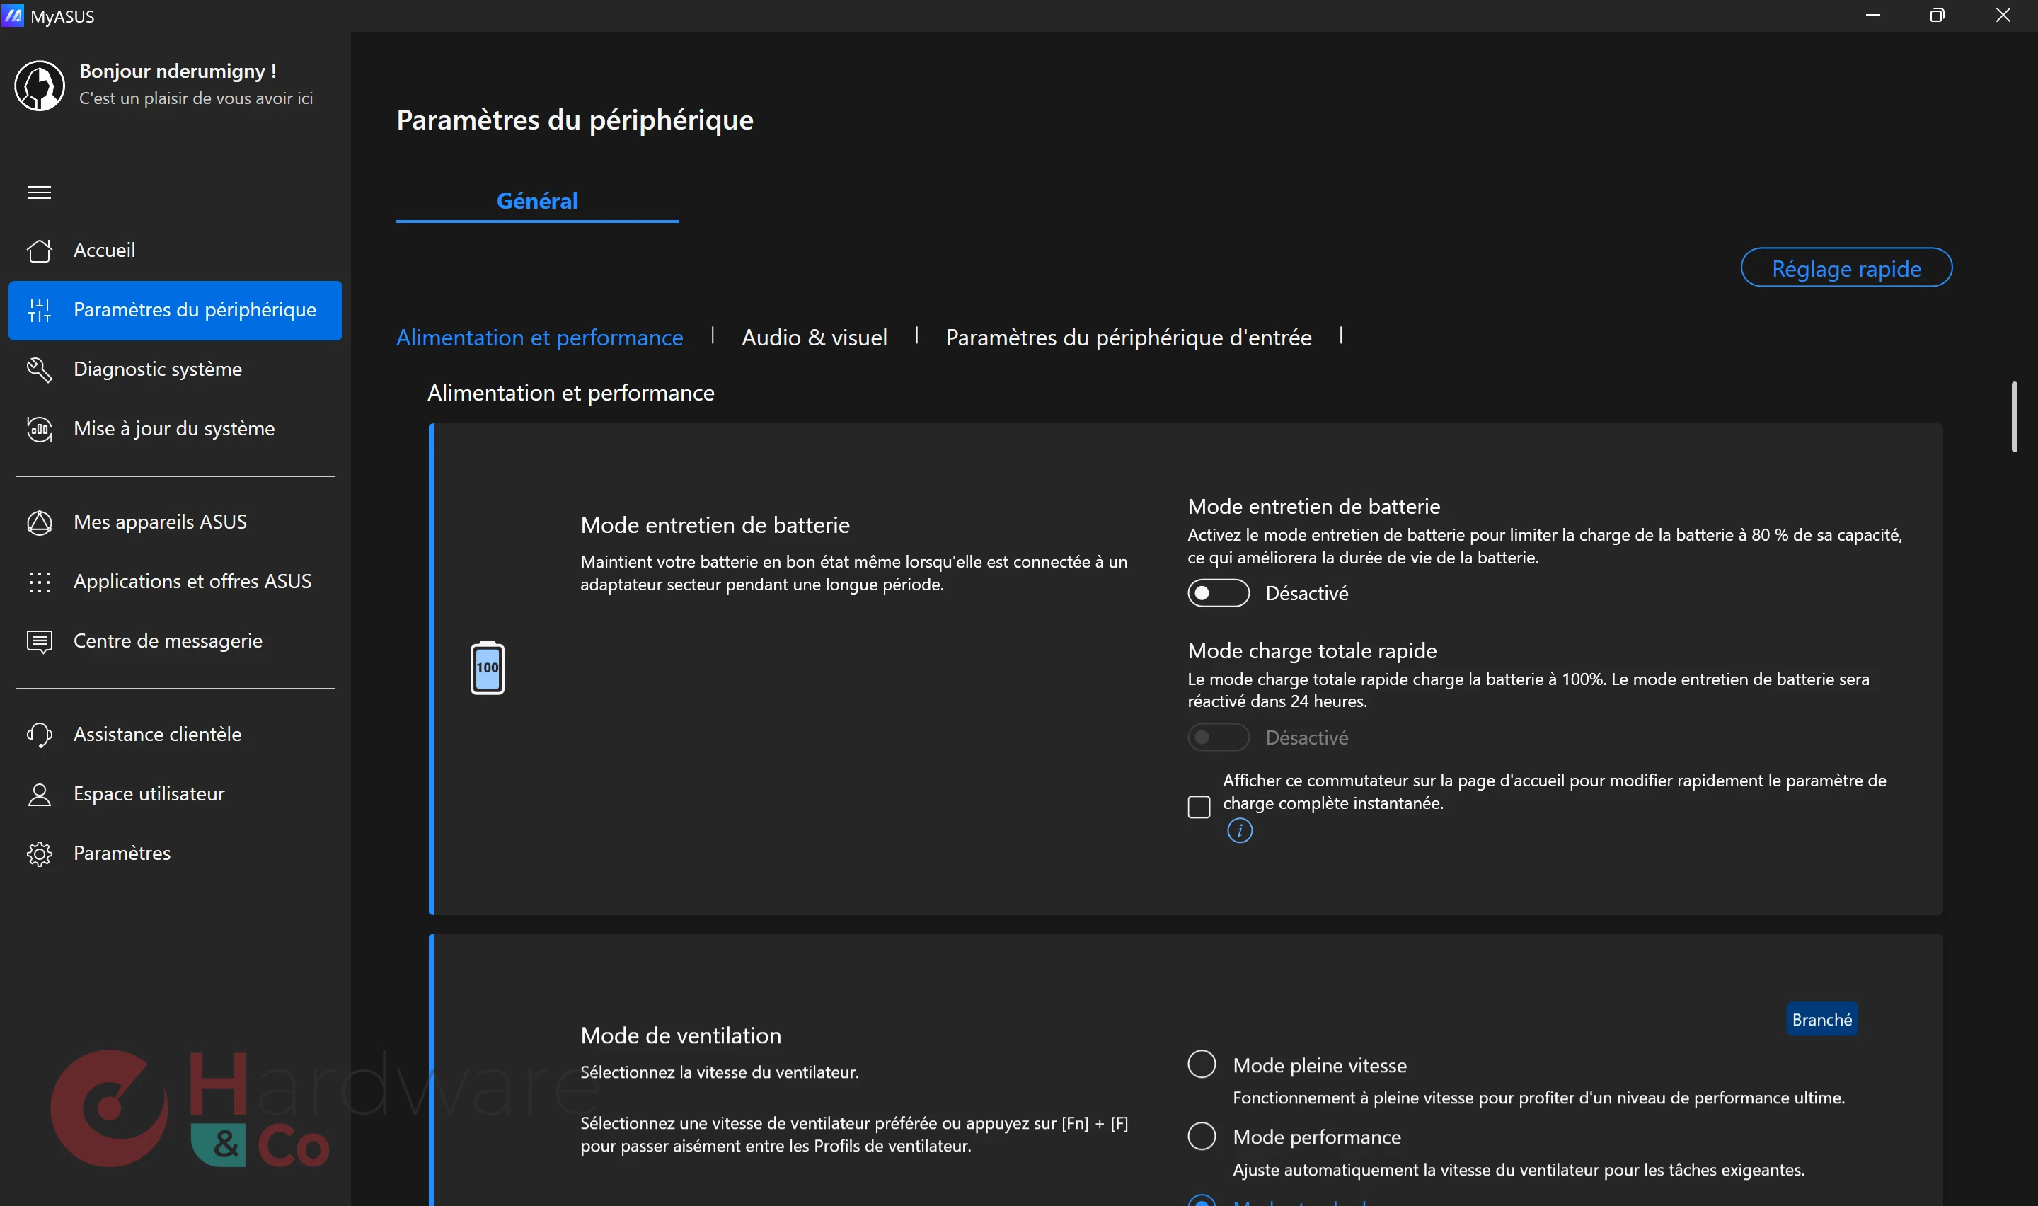Click the user avatar profile picture

click(x=39, y=84)
